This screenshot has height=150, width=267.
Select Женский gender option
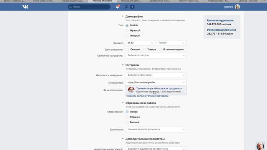127,36
